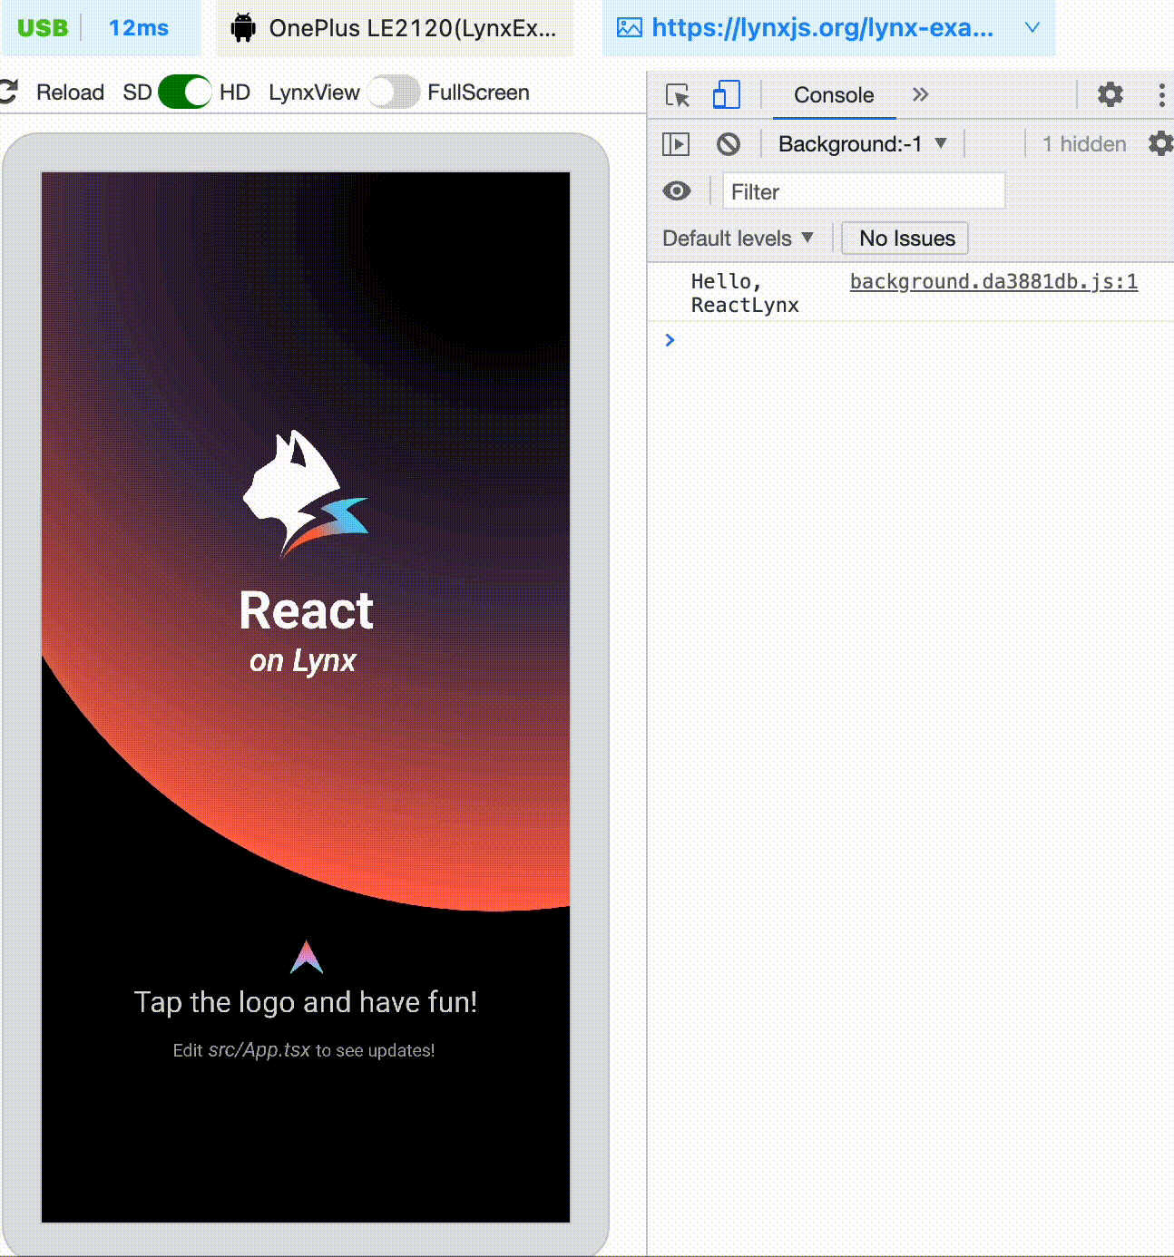Click the on Lynx subtitle
Image resolution: width=1174 pixels, height=1257 pixels.
[x=303, y=661]
